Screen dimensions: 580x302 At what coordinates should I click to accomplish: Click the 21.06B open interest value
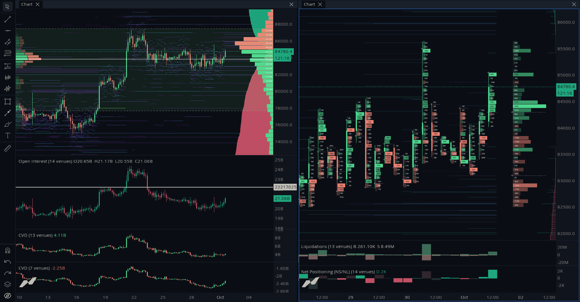282,199
